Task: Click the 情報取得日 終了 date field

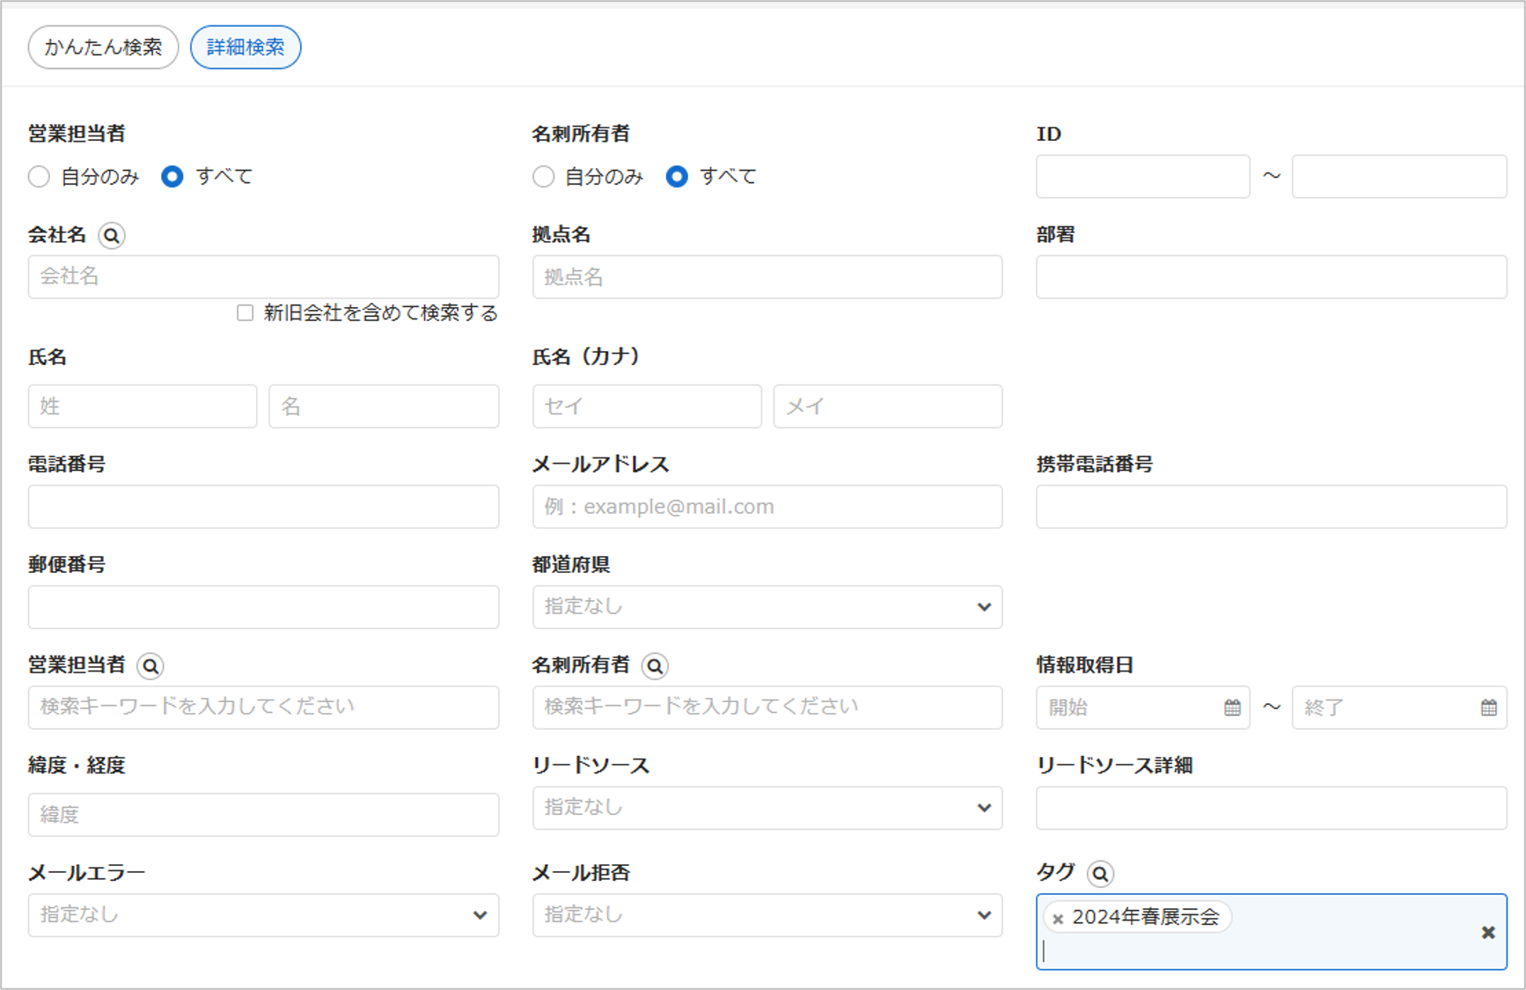Action: coord(1399,708)
